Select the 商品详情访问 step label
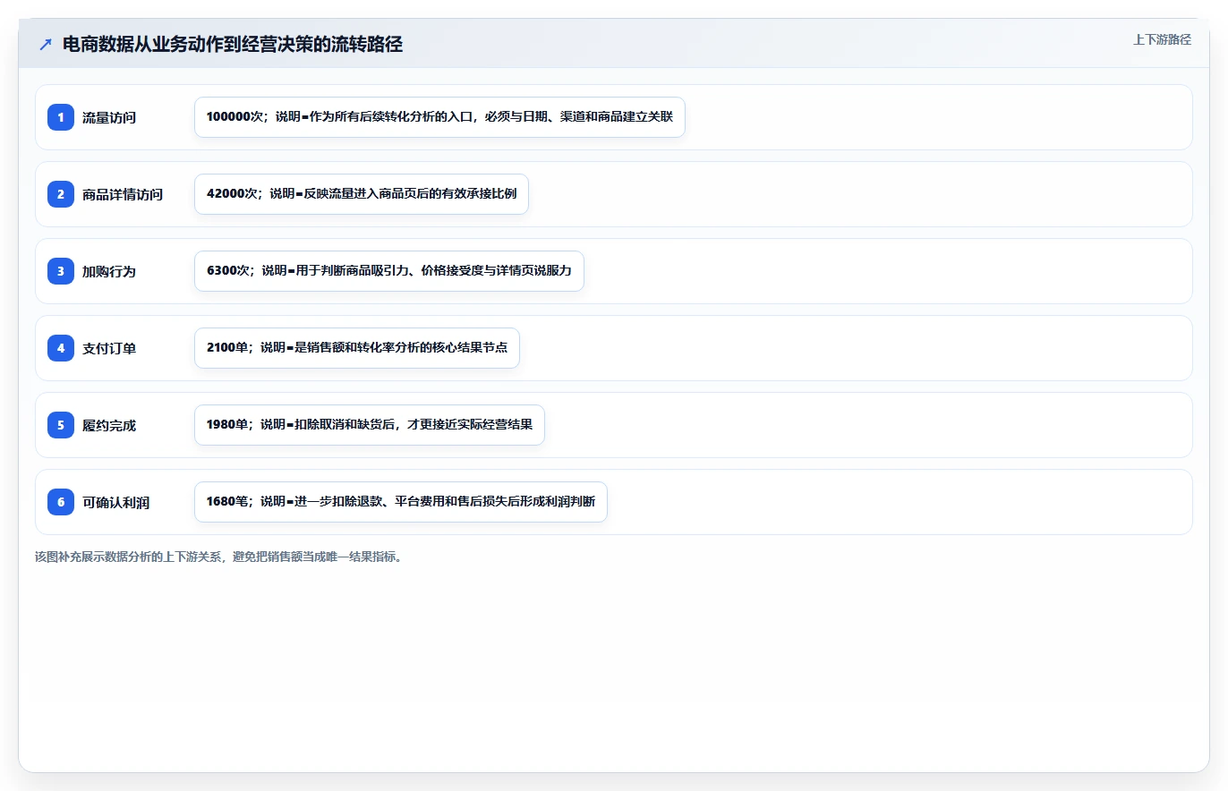 point(123,194)
